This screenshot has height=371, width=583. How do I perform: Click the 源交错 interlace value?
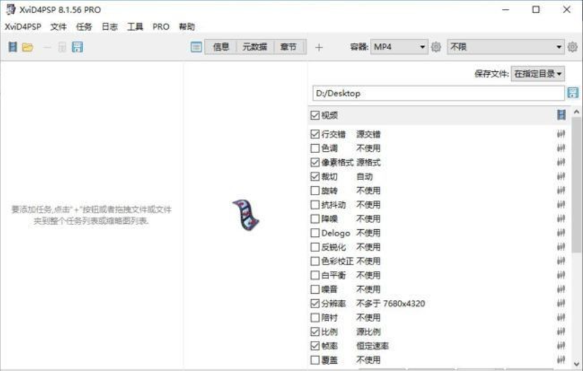[x=369, y=134]
